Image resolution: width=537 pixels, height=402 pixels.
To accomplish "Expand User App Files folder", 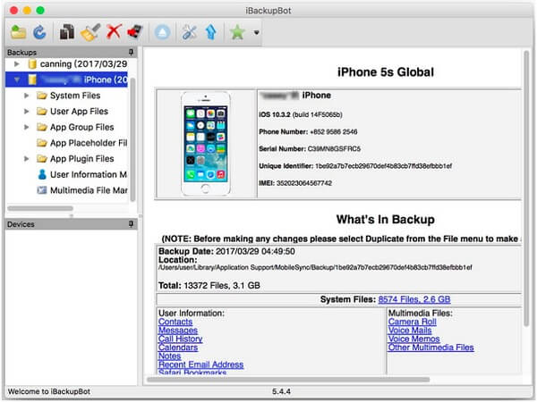I will pyautogui.click(x=26, y=111).
